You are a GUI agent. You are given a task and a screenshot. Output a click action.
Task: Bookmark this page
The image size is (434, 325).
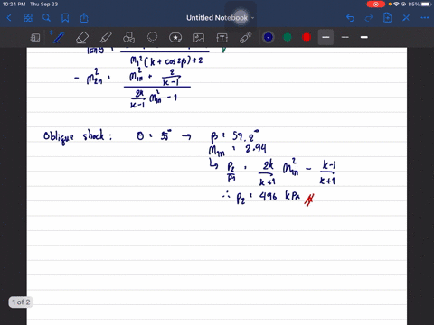pyautogui.click(x=65, y=18)
